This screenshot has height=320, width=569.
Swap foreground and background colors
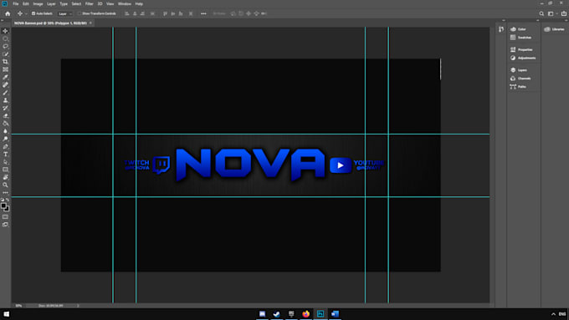[8, 200]
